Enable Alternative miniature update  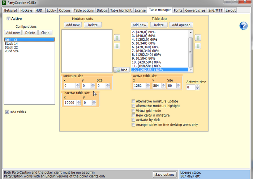click(133, 101)
